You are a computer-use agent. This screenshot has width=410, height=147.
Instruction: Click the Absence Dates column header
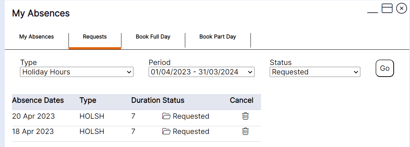click(38, 100)
